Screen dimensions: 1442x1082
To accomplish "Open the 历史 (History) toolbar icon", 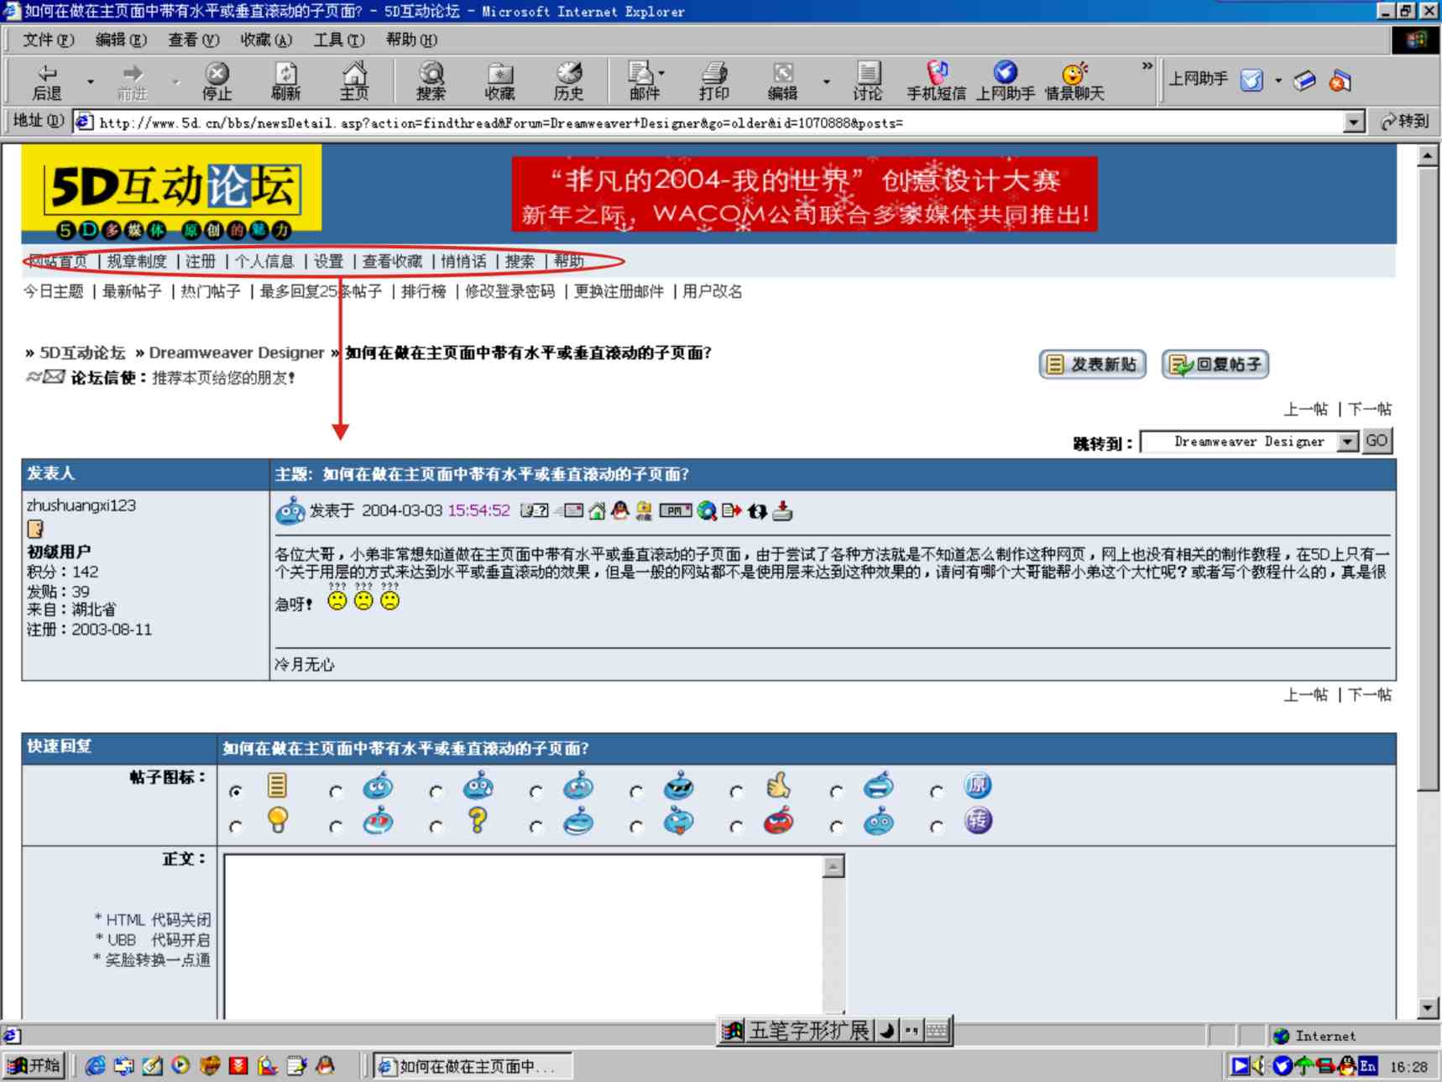I will click(x=568, y=81).
